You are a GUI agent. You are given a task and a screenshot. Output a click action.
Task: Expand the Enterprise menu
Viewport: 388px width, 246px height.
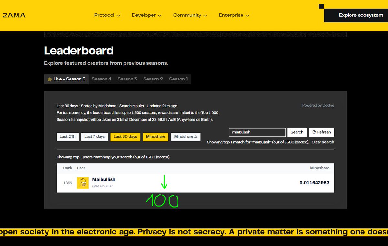coord(234,15)
